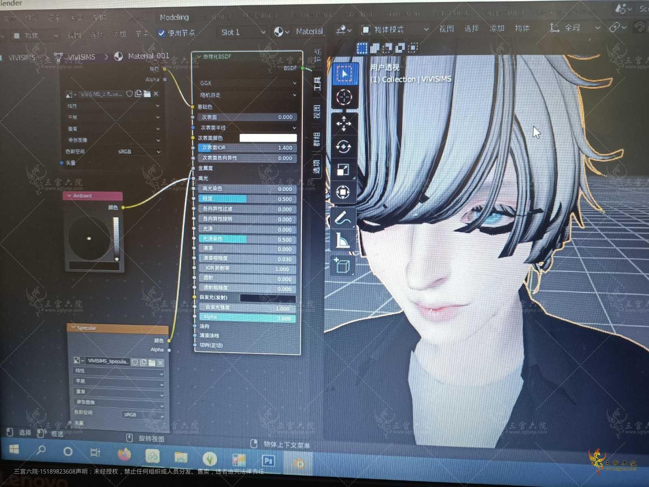This screenshot has height=487, width=649.
Task: Choose the Scale tool
Action: point(343,169)
